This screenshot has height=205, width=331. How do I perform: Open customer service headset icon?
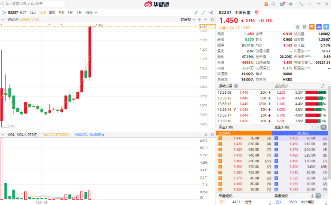(274, 4)
